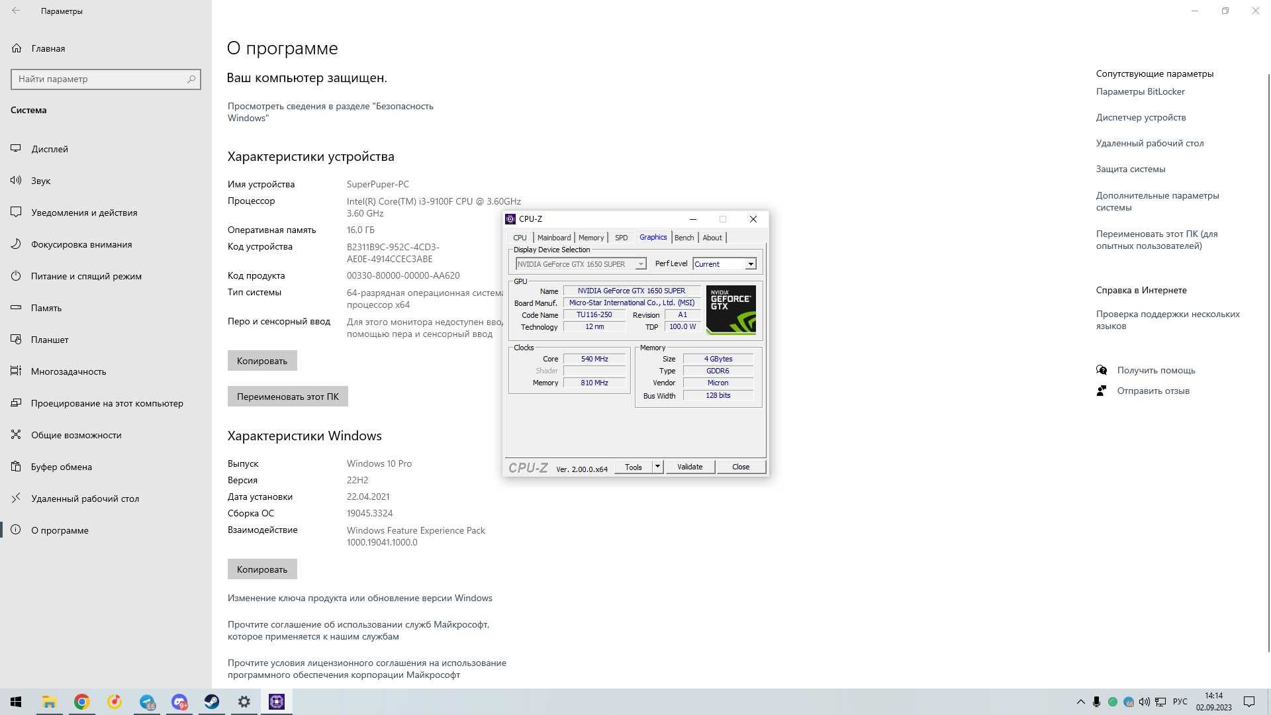Switch to the CPU tab in CPU-Z
Viewport: 1271px width, 715px height.
pyautogui.click(x=520, y=238)
